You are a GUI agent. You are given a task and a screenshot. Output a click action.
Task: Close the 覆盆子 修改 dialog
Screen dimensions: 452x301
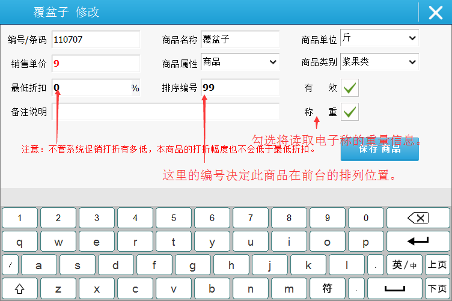click(x=435, y=13)
